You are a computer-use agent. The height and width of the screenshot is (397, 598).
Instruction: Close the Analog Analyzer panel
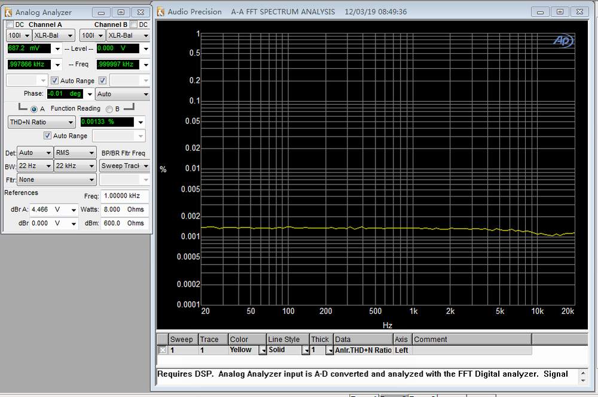(141, 13)
